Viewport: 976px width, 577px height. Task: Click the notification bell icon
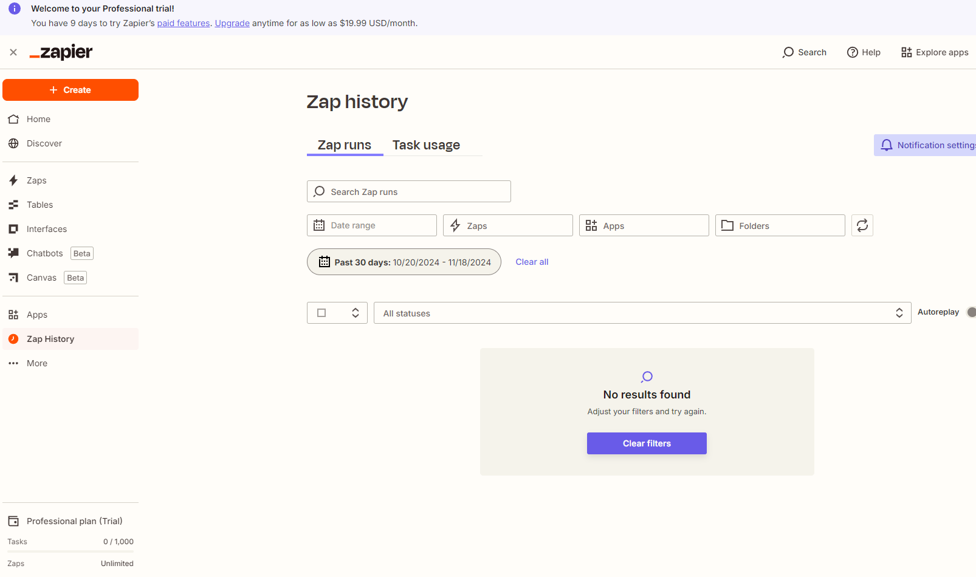pos(887,145)
